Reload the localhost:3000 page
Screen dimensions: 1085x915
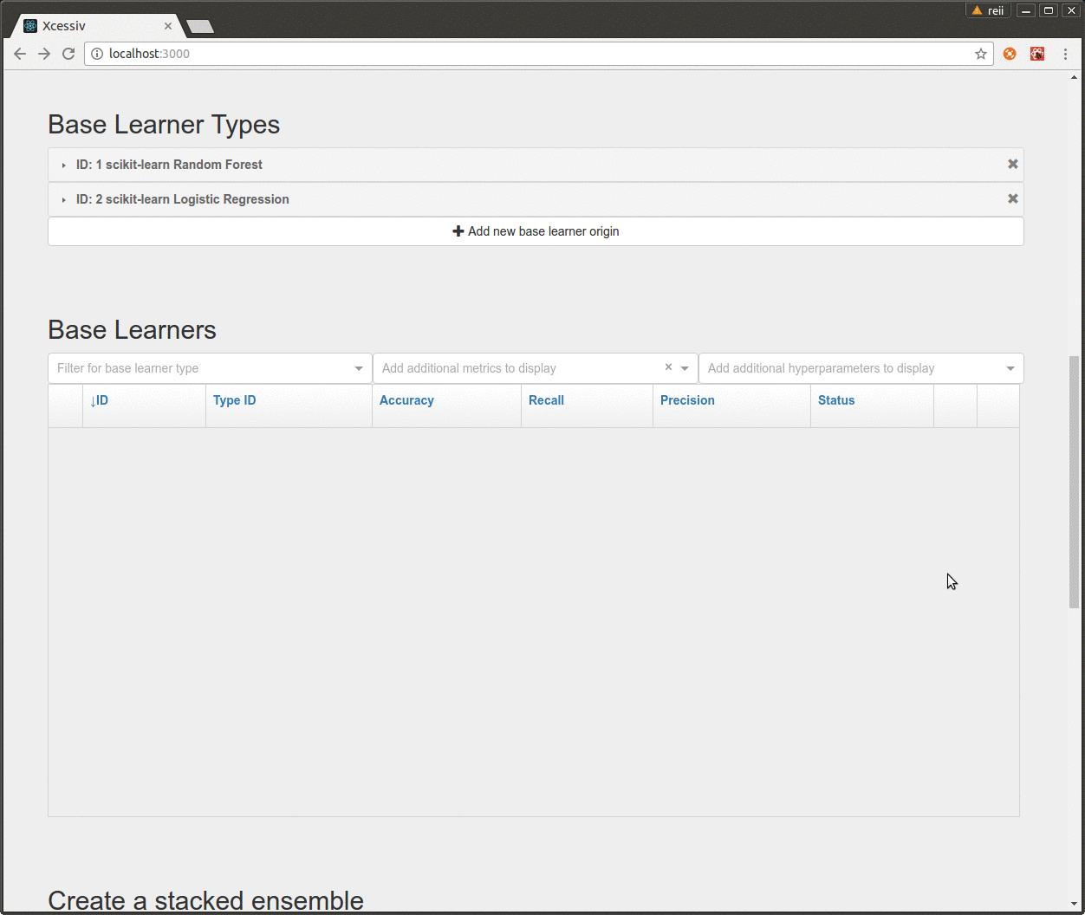[x=68, y=53]
